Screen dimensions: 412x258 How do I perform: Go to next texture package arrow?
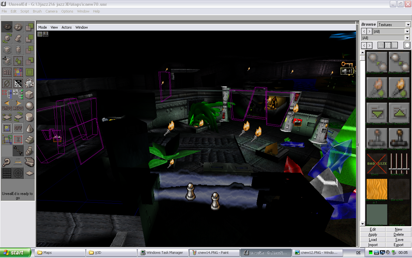coord(370,31)
